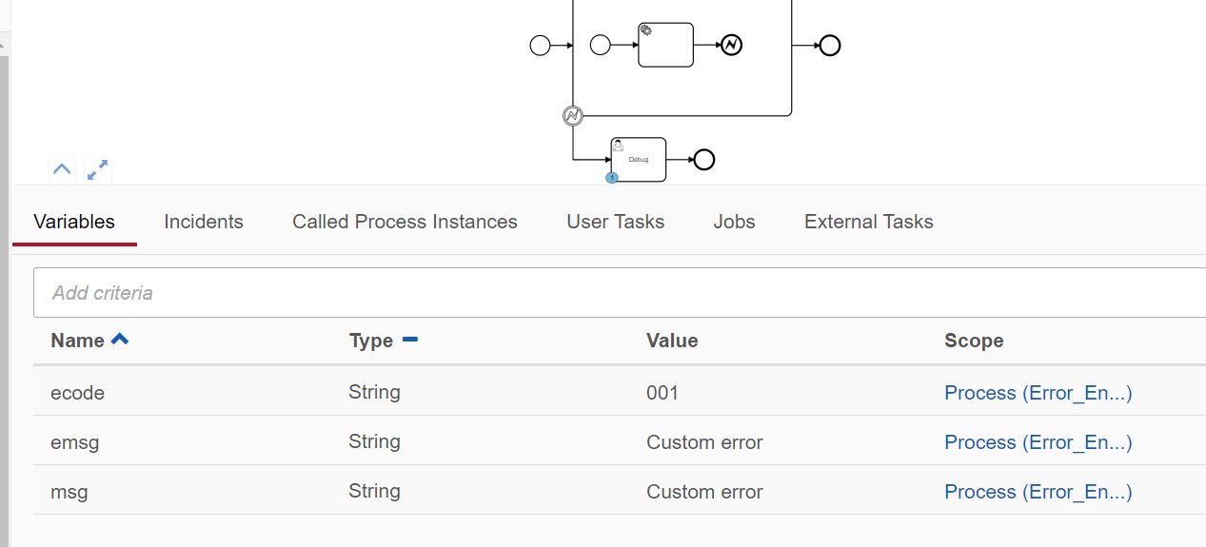Select the process start event outside the subprocess
Viewport: 1206px width, 547px height.
click(540, 45)
